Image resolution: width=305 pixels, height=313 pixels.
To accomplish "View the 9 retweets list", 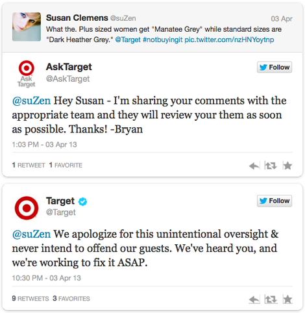I will [30, 299].
